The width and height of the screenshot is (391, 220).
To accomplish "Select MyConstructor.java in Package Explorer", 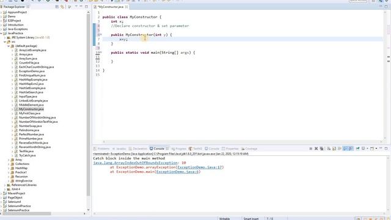I will [x=31, y=109].
